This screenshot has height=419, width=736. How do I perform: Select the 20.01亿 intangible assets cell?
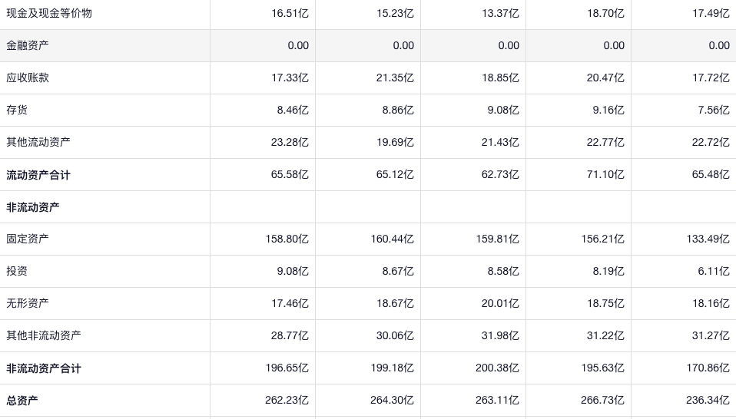pos(500,303)
